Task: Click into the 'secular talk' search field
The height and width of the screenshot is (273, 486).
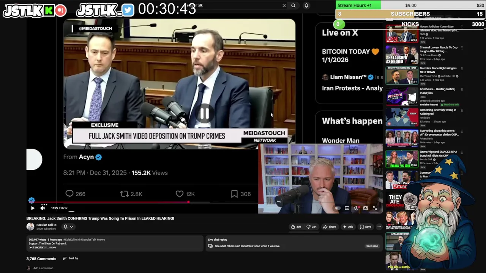Action: click(x=235, y=6)
